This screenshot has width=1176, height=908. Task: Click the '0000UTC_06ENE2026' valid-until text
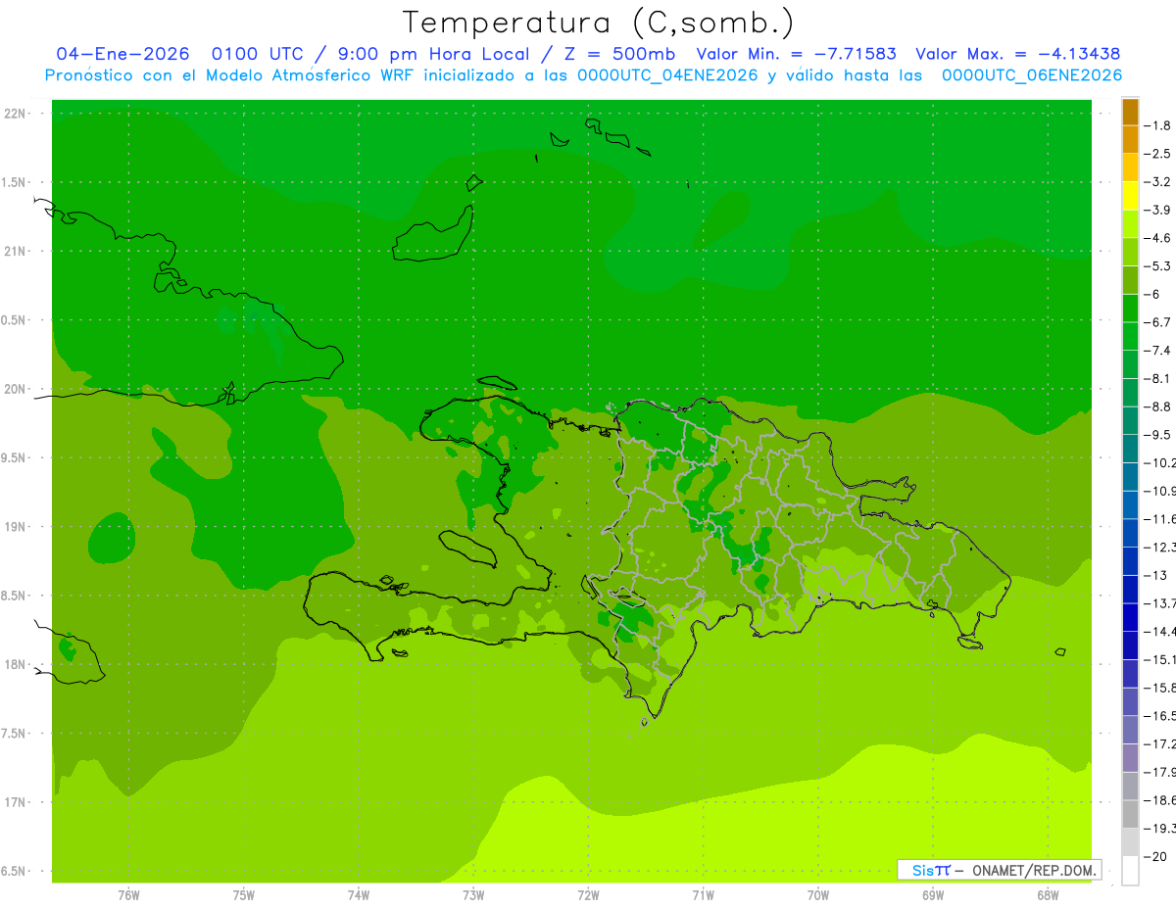1032,75
